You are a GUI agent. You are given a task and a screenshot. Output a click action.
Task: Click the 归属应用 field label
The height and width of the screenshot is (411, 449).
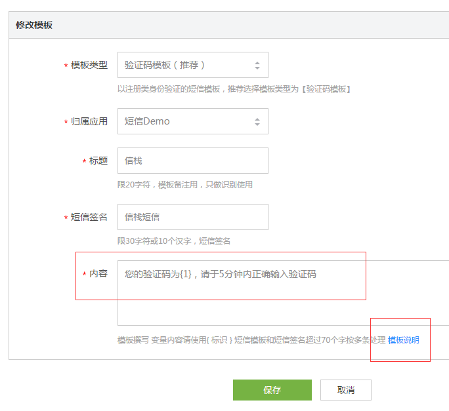[x=89, y=121]
